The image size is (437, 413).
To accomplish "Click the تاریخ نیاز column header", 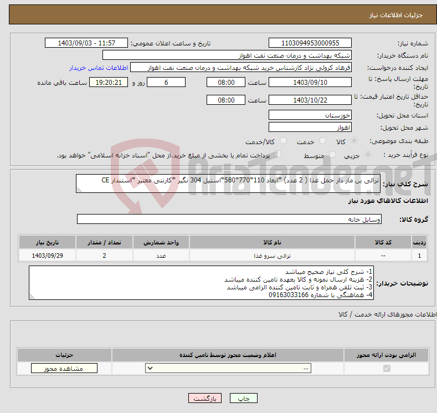I will [48, 242].
